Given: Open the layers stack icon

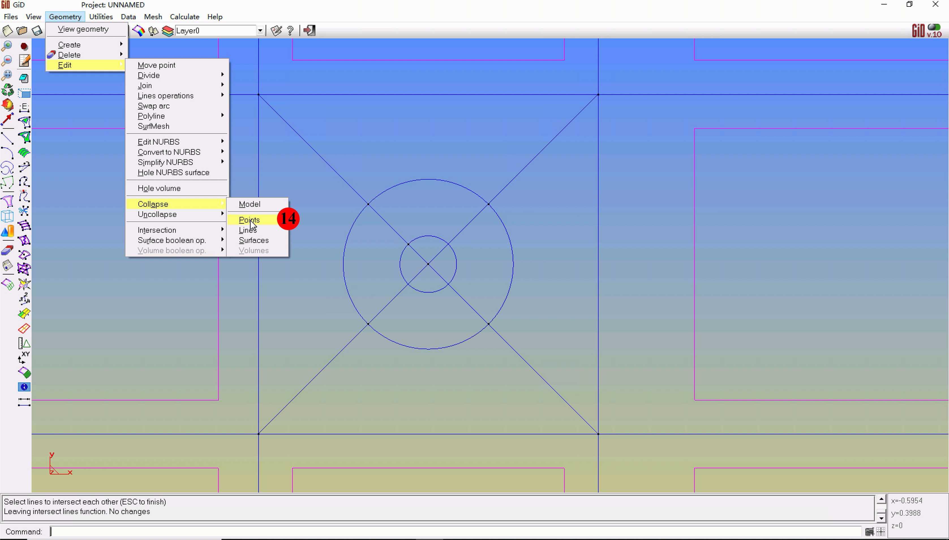Looking at the screenshot, I should pos(168,31).
